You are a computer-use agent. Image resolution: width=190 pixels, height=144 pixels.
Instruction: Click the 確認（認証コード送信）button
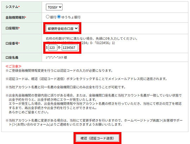97,138
